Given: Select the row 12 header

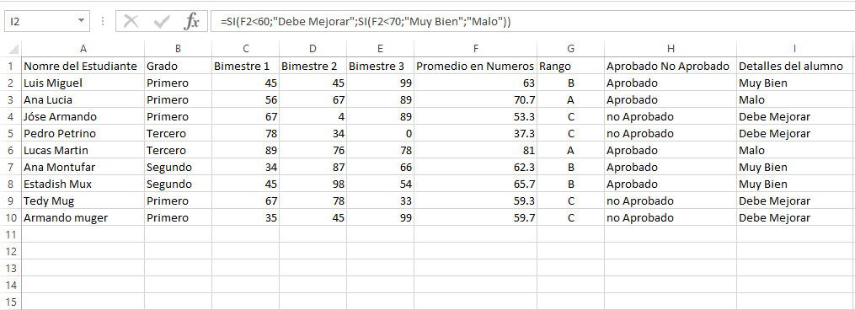Looking at the screenshot, I should [11, 251].
